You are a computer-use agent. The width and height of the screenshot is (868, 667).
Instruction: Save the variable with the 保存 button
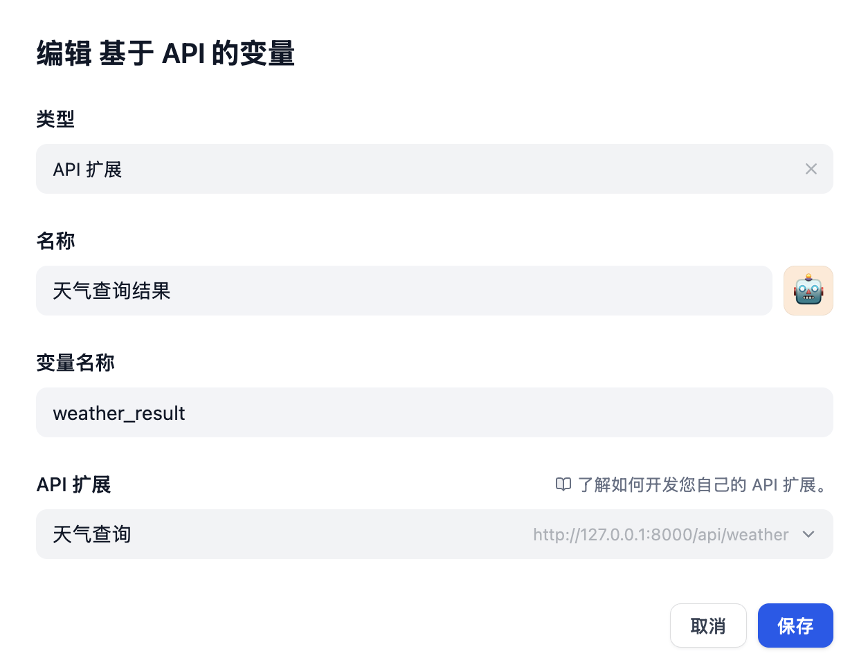tap(795, 625)
